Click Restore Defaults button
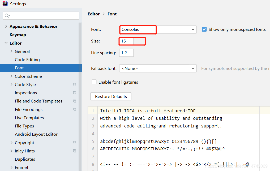270x171 pixels. click(111, 96)
